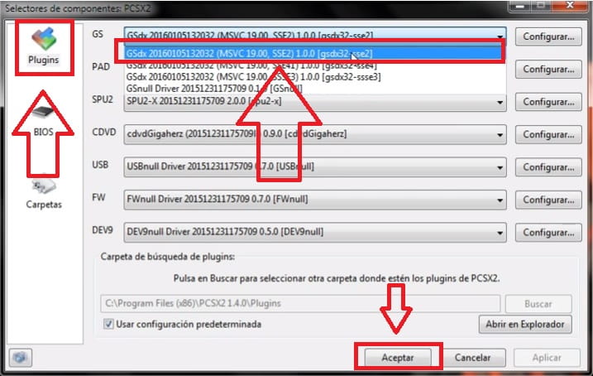Open the BIOS section in sidebar
Image resolution: width=593 pixels, height=376 pixels.
click(43, 120)
